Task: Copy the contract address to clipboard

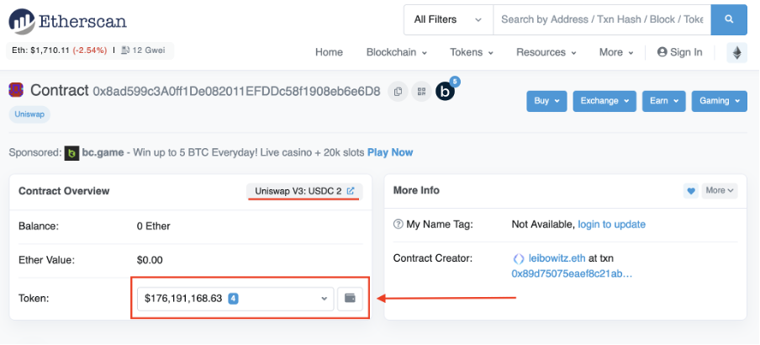Action: tap(398, 91)
